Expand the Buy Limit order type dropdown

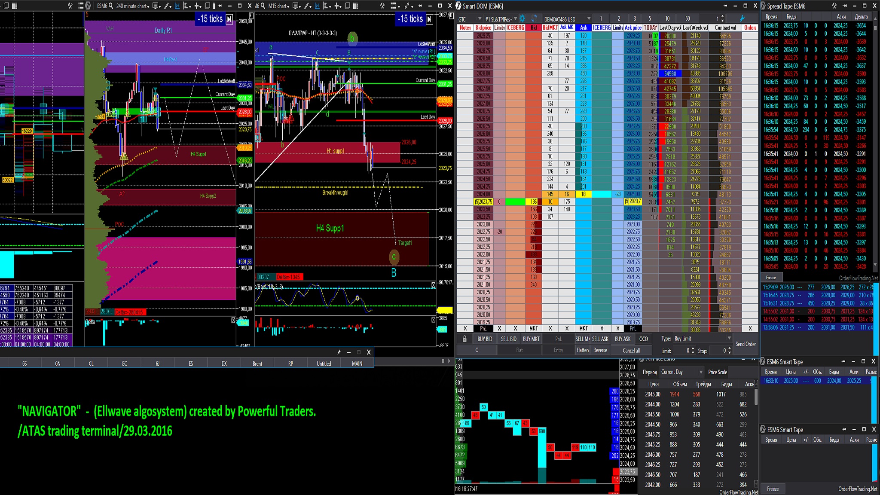729,338
